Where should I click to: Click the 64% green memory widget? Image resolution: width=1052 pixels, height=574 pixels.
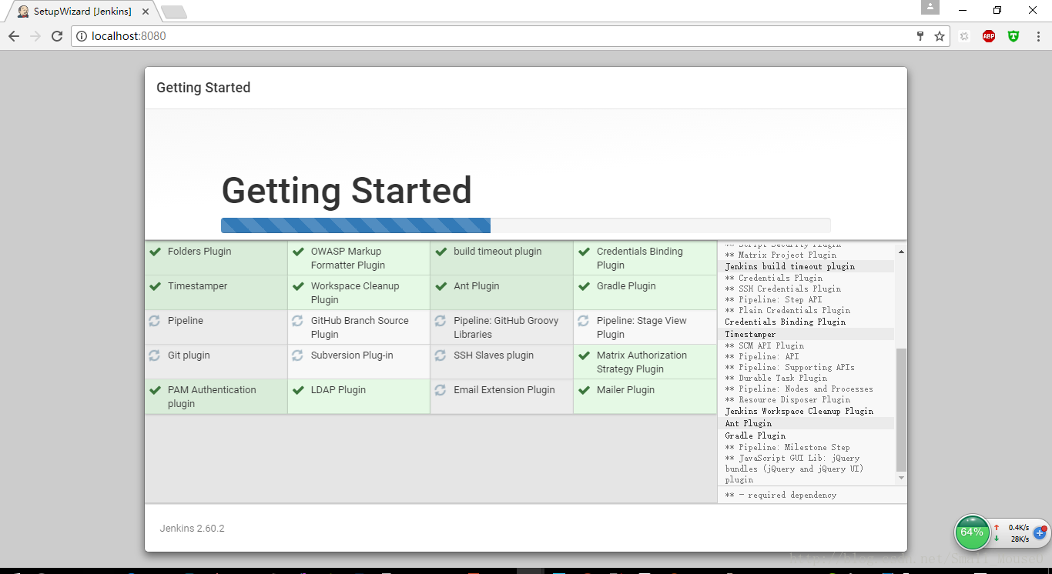972,532
